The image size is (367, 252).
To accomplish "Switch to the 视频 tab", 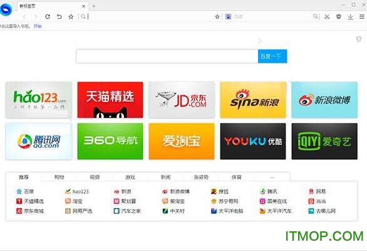I will coord(95,177).
